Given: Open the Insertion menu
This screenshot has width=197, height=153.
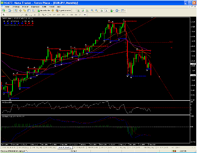Looking at the screenshot, I should click(x=25, y=7).
